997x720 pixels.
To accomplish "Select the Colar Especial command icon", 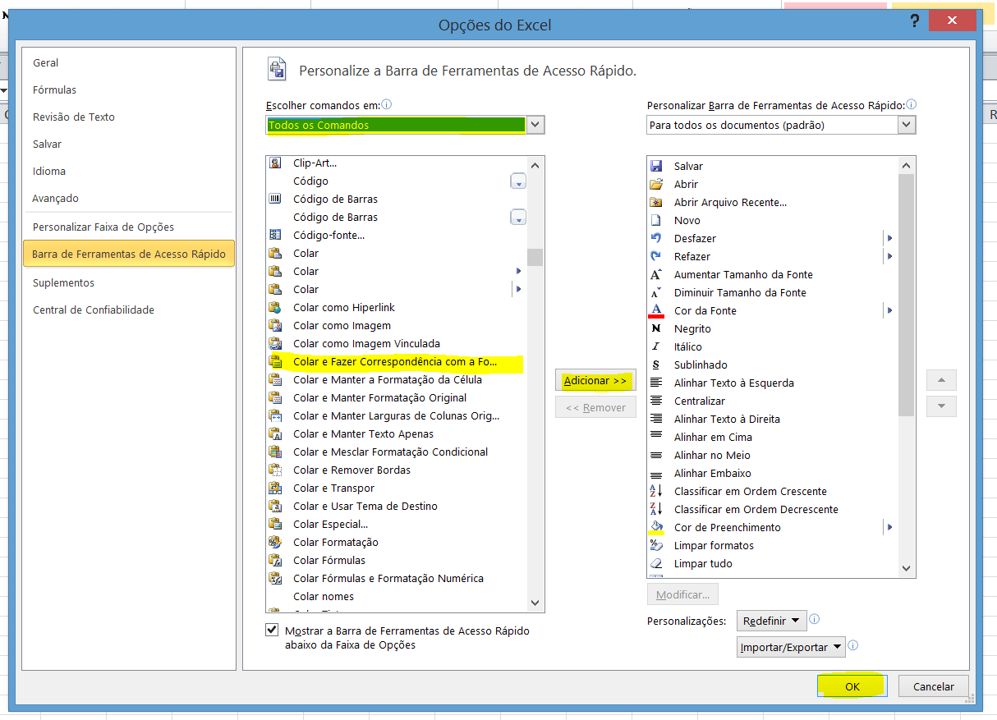I will [x=275, y=524].
